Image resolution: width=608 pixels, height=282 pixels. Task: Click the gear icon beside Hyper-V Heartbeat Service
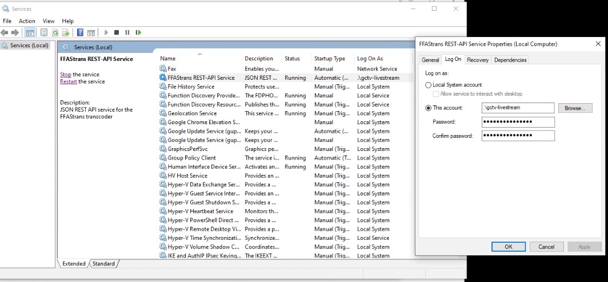tap(163, 211)
